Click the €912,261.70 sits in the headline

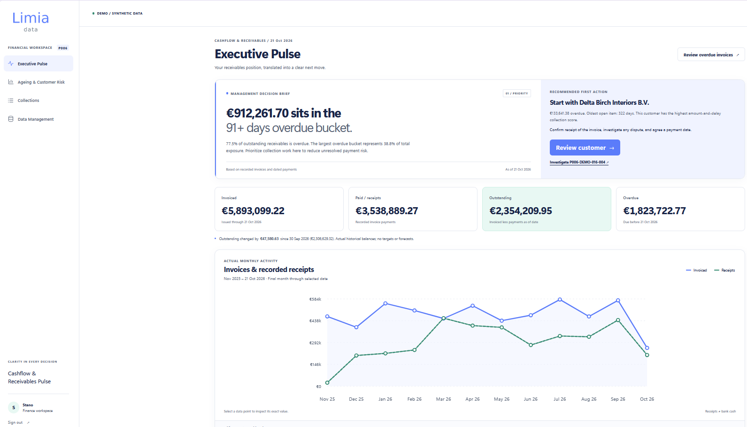284,113
